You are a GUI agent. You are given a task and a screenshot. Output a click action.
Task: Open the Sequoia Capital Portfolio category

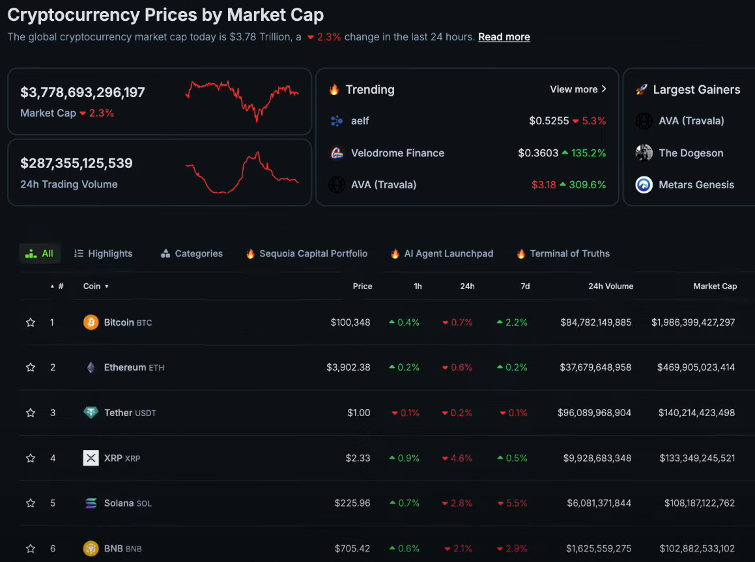(306, 254)
